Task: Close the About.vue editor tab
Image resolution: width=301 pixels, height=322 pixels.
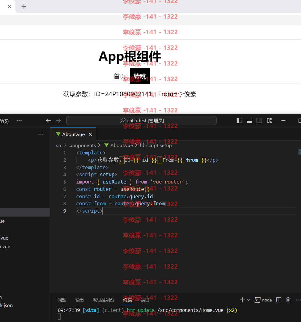Action: coord(90,134)
